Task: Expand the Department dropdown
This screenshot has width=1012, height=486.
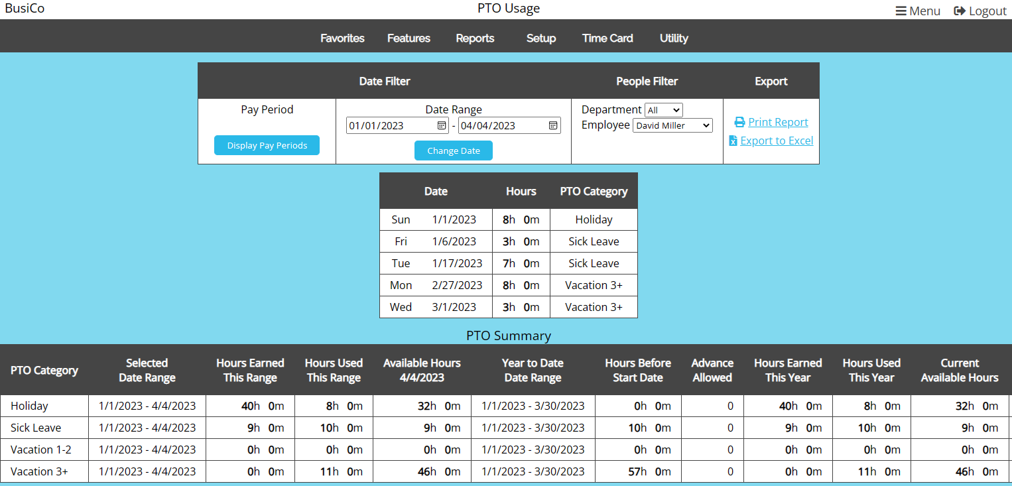Action: (x=664, y=110)
